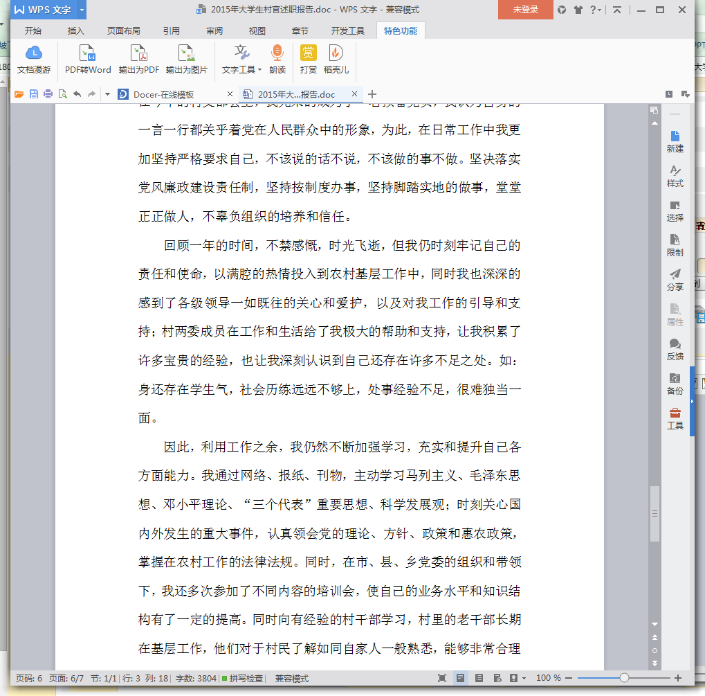Redo the last action
The image size is (705, 696).
(x=91, y=94)
